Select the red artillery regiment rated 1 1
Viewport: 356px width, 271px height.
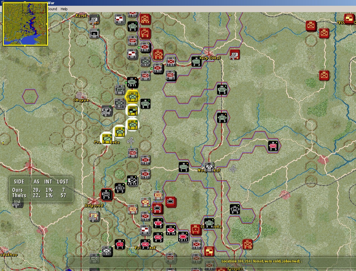click(195, 229)
